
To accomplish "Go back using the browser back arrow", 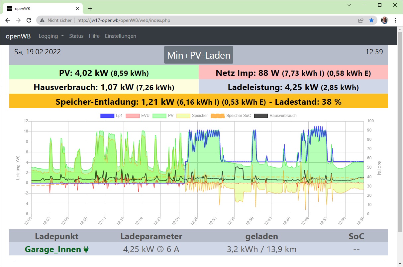I will pos(8,20).
